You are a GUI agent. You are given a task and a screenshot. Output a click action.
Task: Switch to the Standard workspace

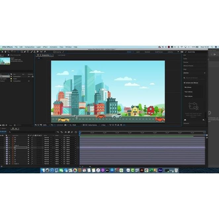(147, 52)
